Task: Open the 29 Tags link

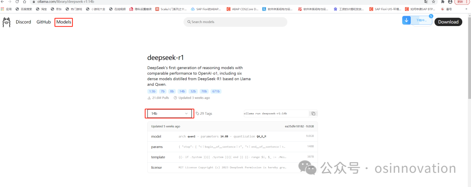Action: [x=204, y=114]
